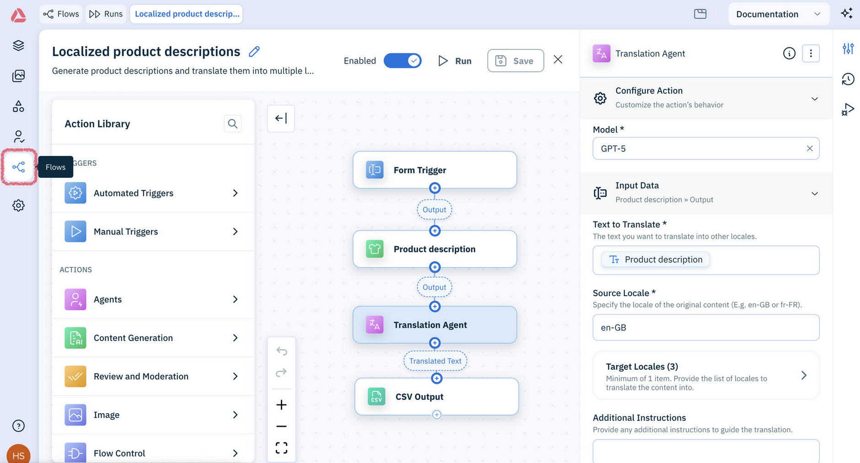Open the Flows sidebar icon
860x463 pixels.
click(19, 167)
